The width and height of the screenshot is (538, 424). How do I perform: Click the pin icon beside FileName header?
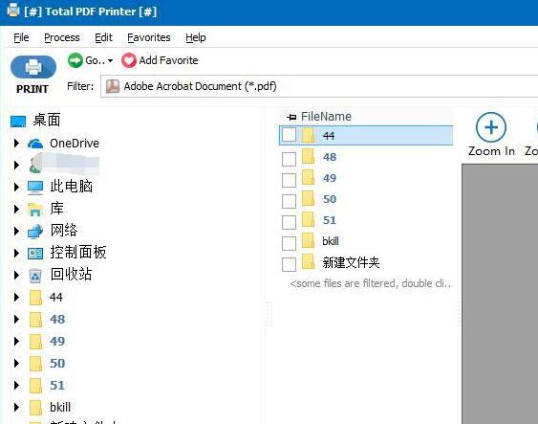pos(291,117)
